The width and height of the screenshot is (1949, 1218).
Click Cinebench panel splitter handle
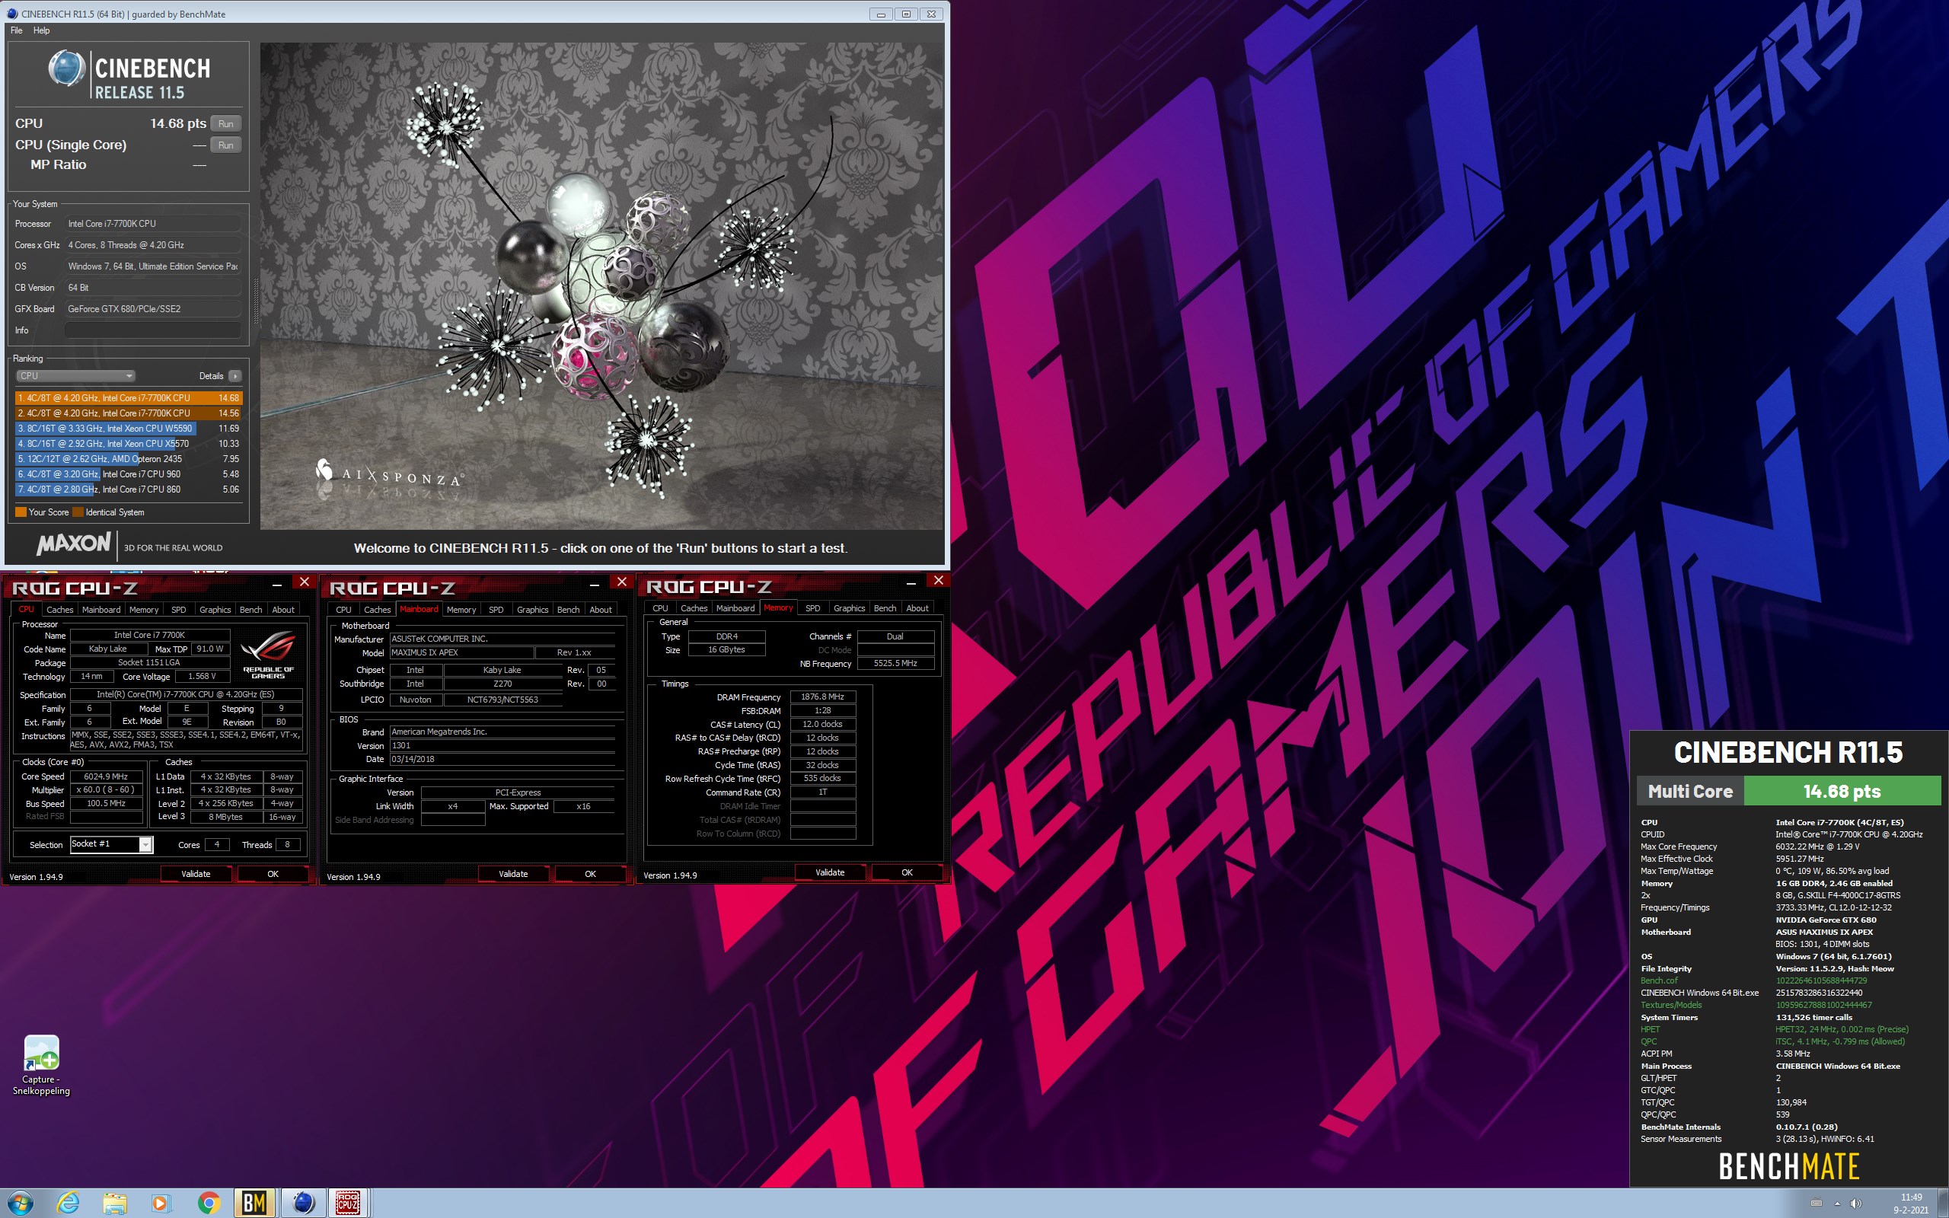click(256, 301)
